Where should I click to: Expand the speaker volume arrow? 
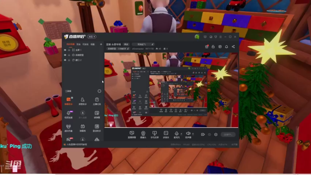click(x=193, y=134)
